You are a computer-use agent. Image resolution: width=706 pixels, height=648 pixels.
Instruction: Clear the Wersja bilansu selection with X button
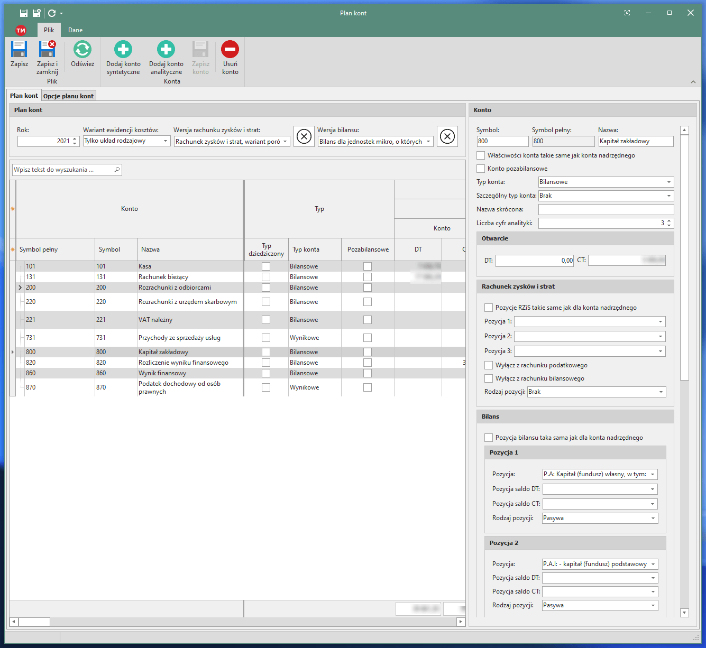click(x=447, y=137)
